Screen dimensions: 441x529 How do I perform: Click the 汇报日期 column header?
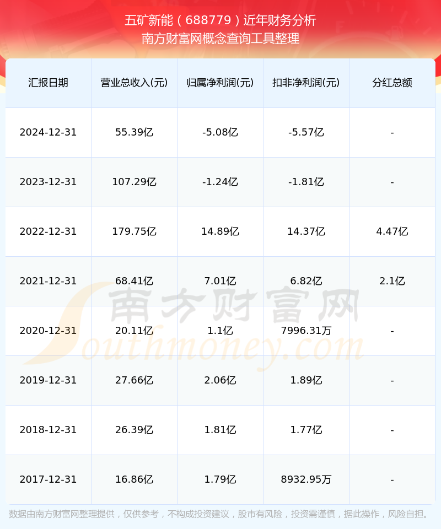point(49,83)
